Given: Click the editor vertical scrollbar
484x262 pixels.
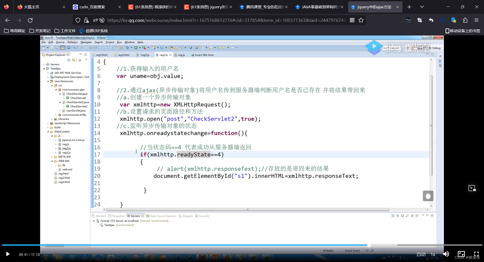Looking at the screenshot, I should pyautogui.click(x=431, y=126).
